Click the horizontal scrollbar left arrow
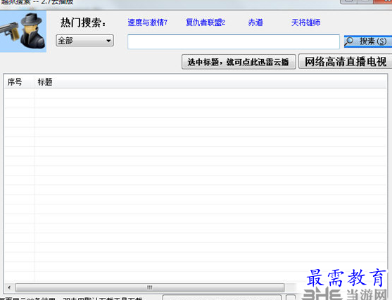Image resolution: width=392 pixels, height=300 pixels. coord(9,287)
